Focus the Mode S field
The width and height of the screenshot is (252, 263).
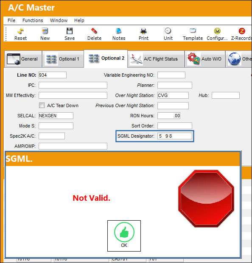click(56, 126)
